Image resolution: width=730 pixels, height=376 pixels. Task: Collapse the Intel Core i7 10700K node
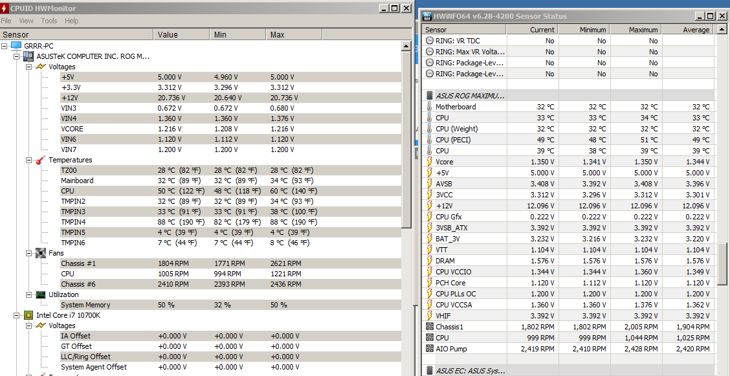pyautogui.click(x=16, y=315)
